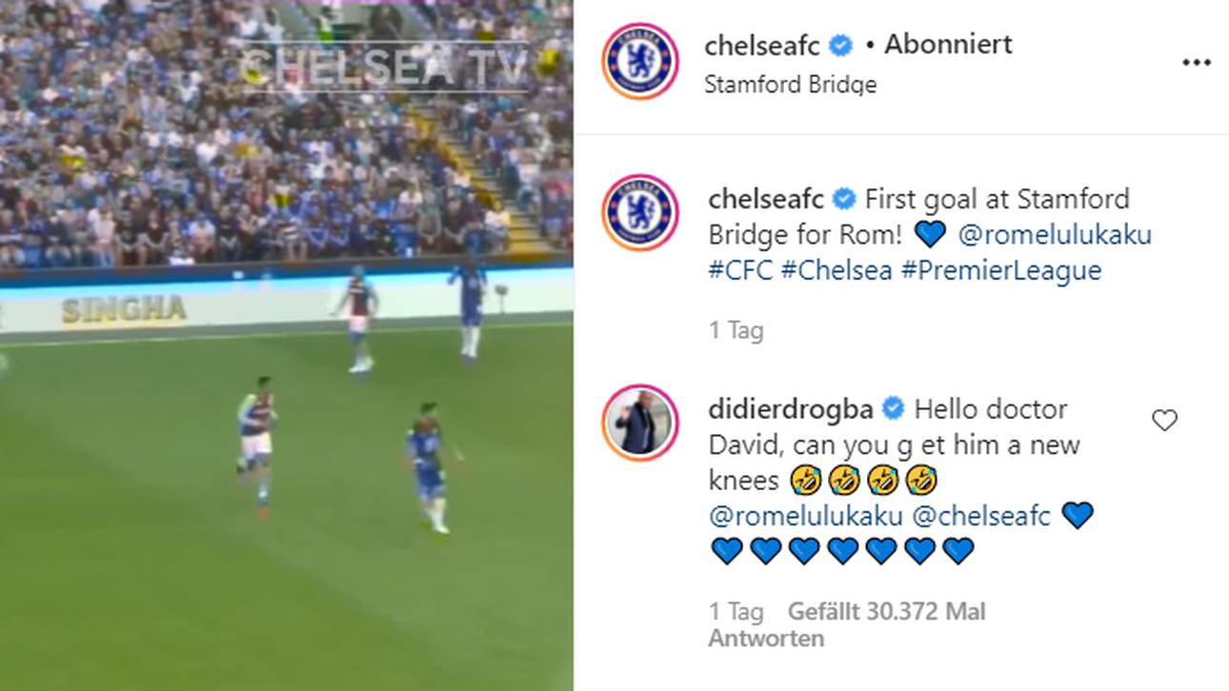The height and width of the screenshot is (691, 1229).
Task: Open didierdrogba's profile picture
Action: [x=640, y=423]
